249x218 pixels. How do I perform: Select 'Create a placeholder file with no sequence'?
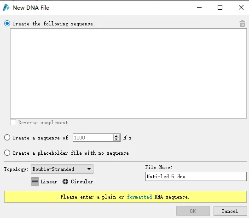pos(7,153)
